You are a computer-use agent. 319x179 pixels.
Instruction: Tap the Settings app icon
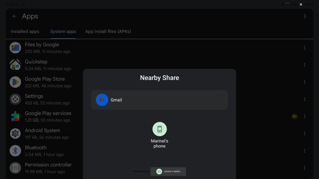coord(15,99)
